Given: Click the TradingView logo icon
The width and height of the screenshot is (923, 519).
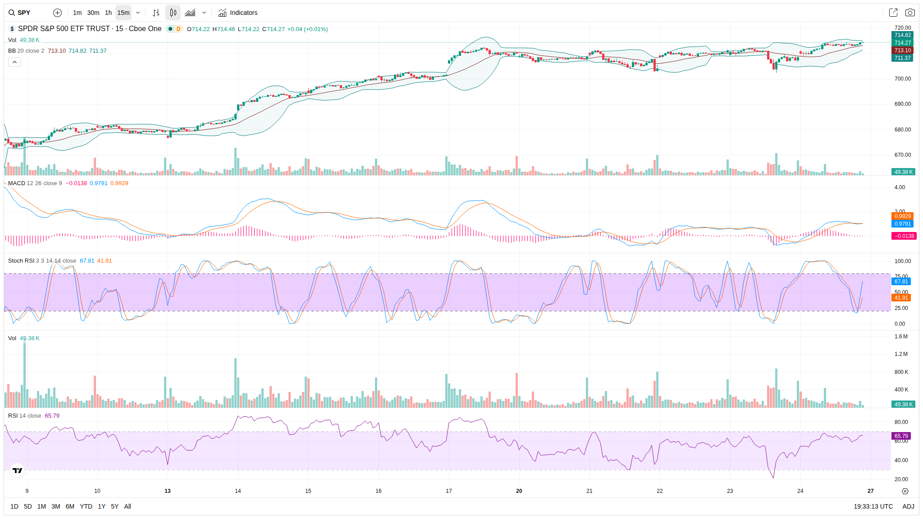Looking at the screenshot, I should (x=18, y=470).
